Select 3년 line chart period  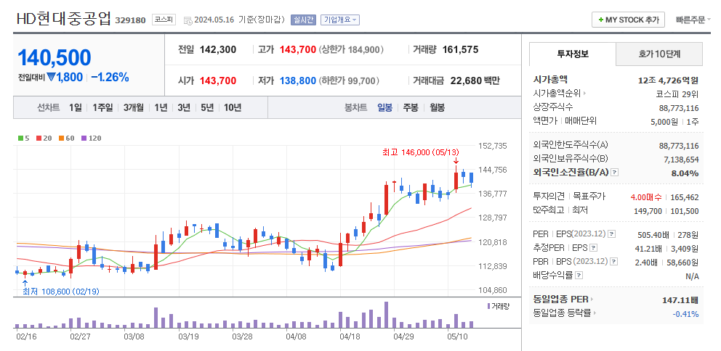184,108
